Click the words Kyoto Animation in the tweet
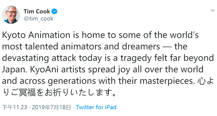This screenshot has height=116, width=217. (x=36, y=35)
